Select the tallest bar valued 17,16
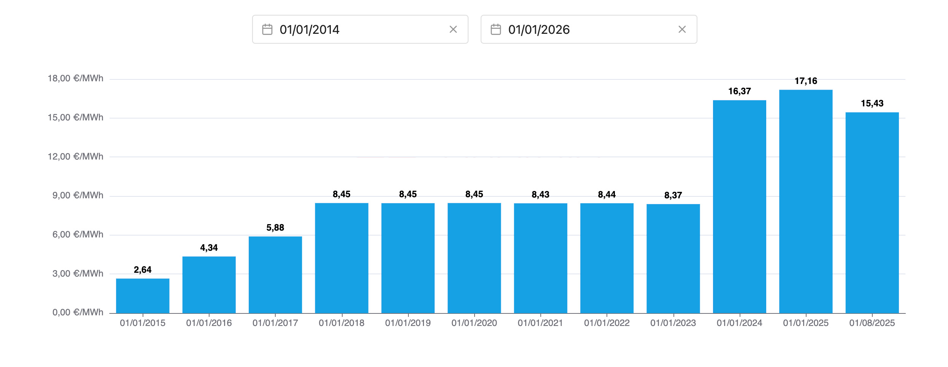The image size is (948, 367). tap(806, 202)
